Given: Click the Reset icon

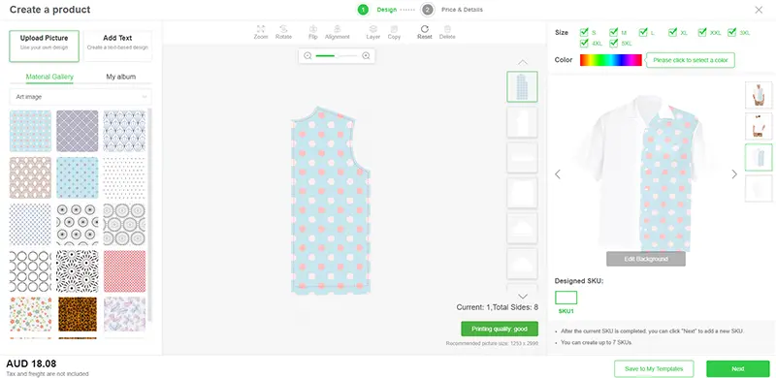Looking at the screenshot, I should 424,29.
